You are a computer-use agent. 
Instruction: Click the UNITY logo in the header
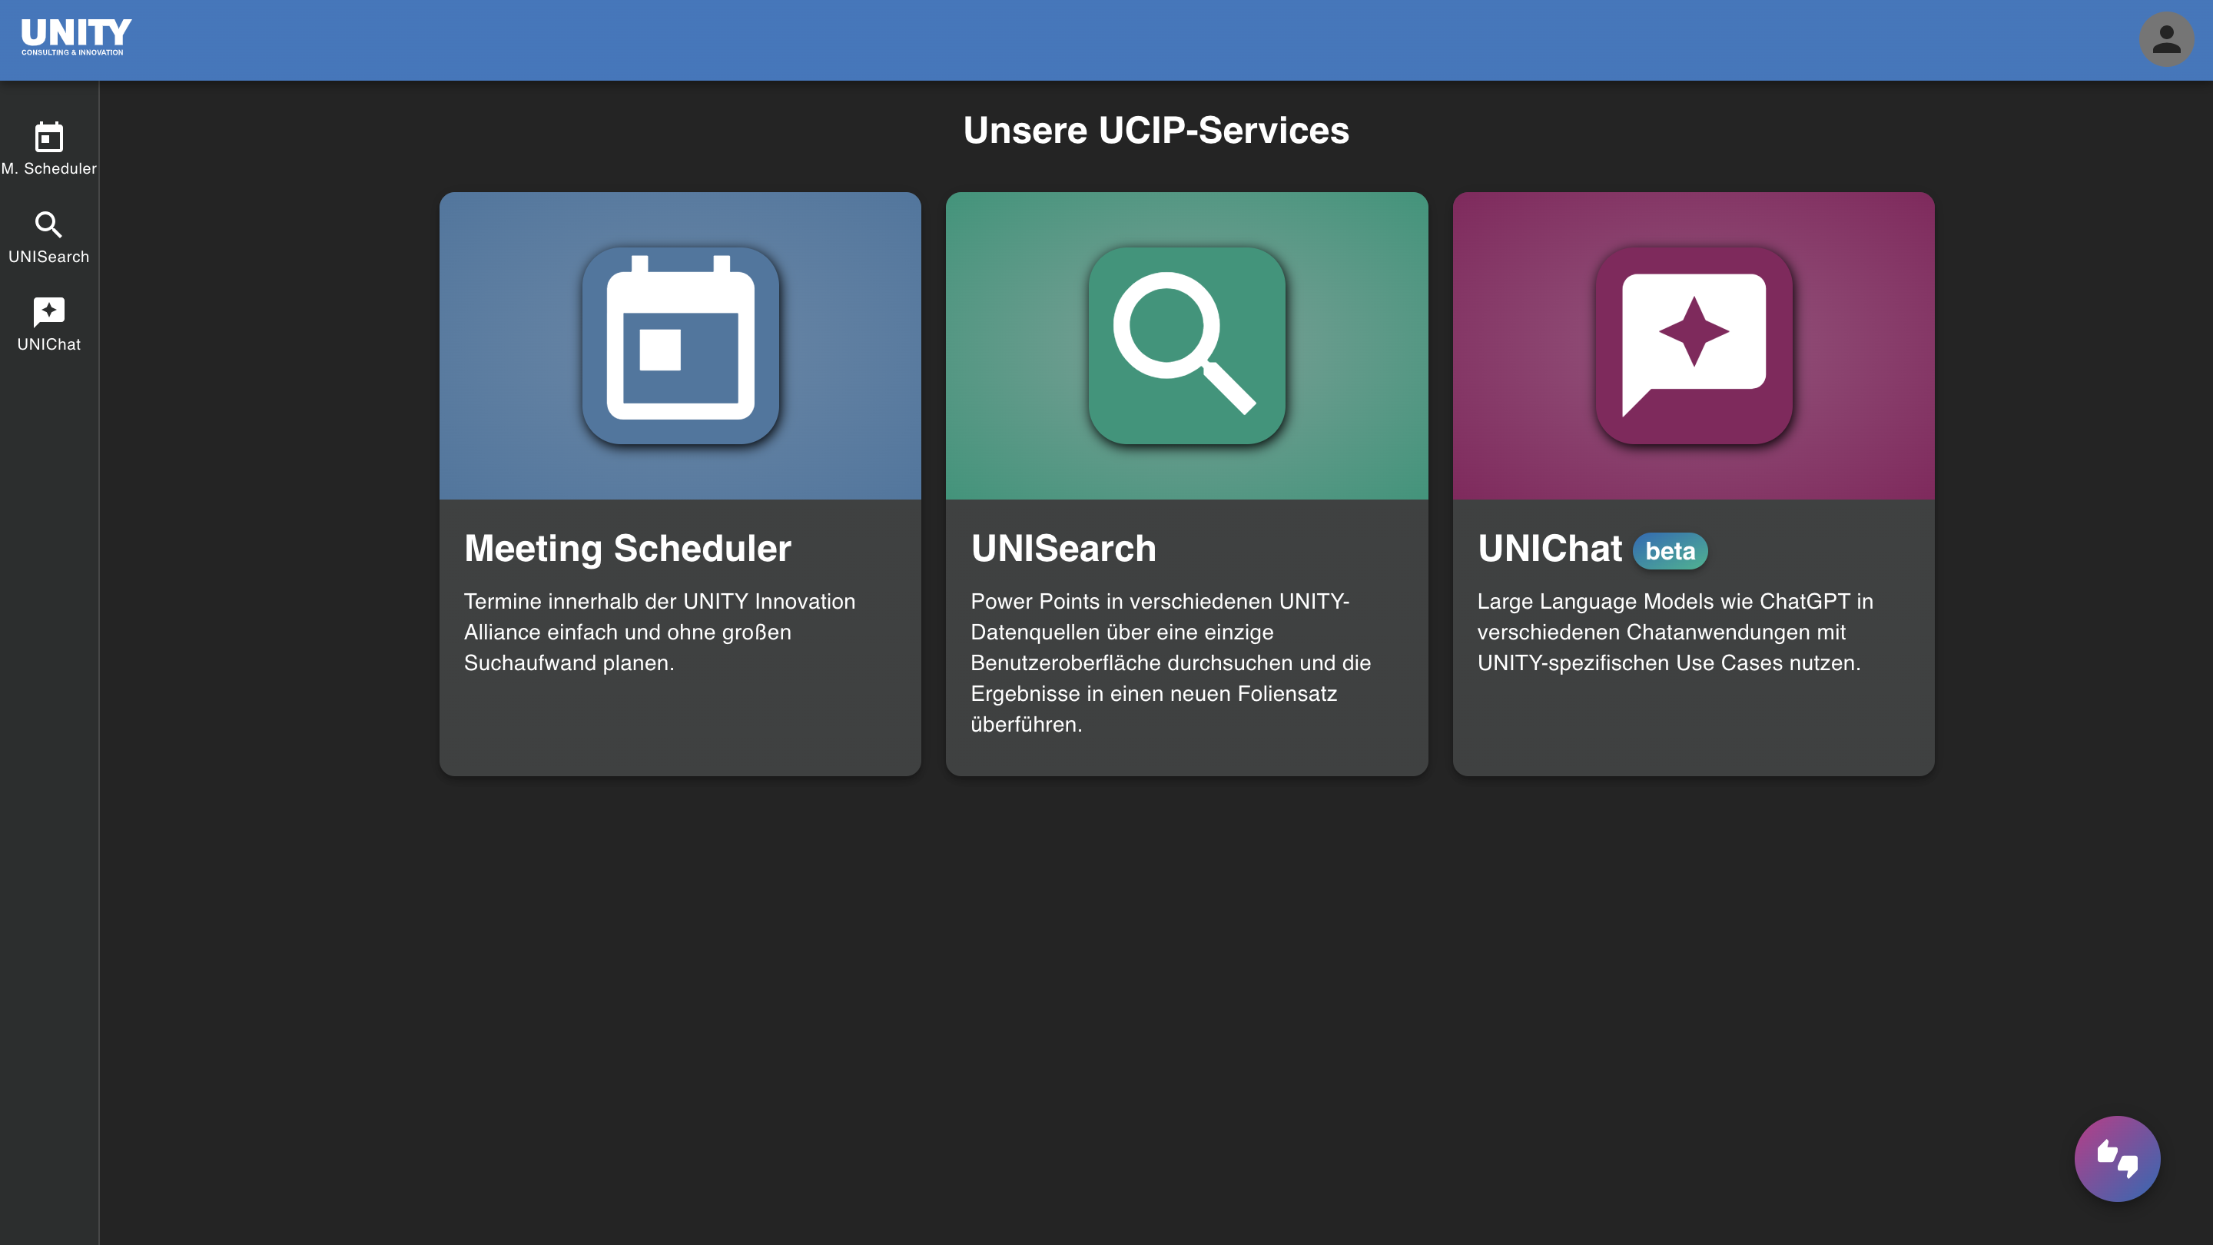pos(75,37)
